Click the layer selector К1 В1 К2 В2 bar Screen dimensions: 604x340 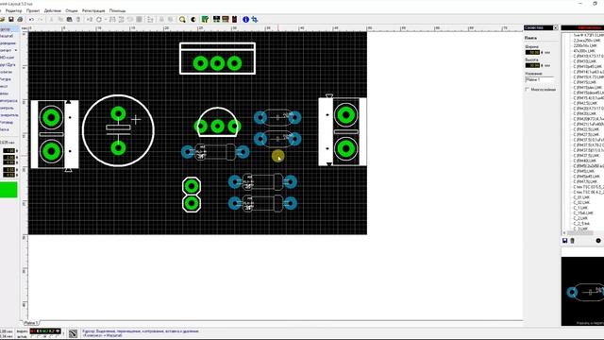(45, 331)
